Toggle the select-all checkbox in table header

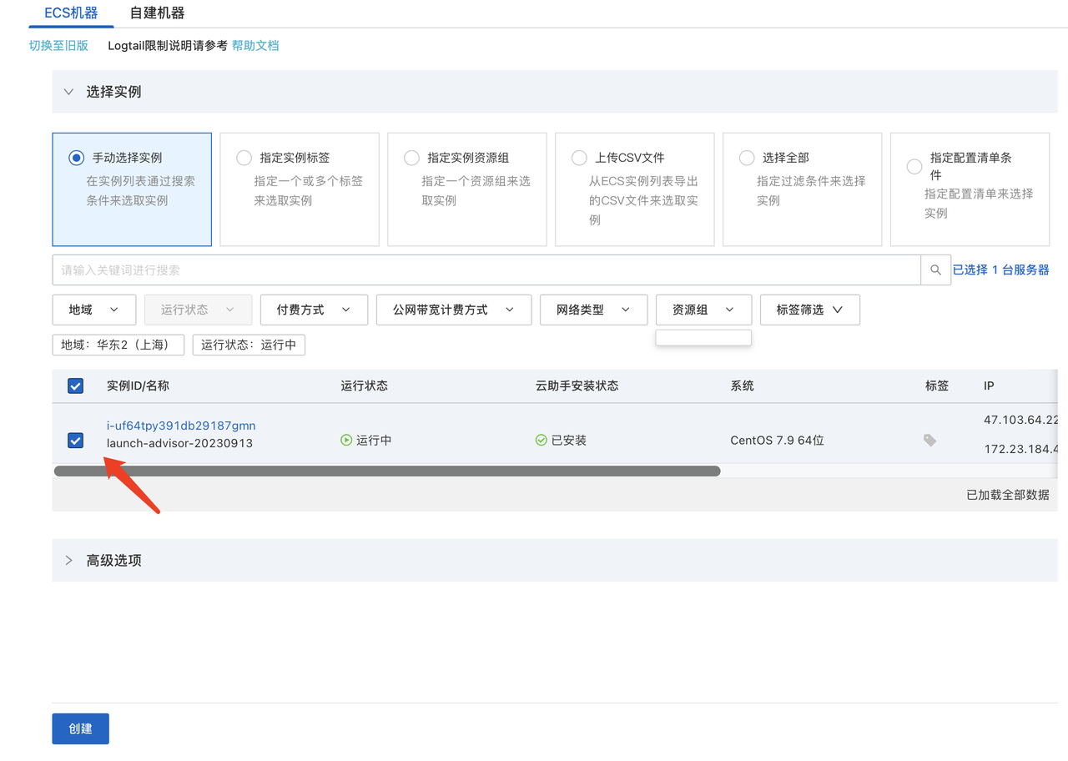[75, 386]
